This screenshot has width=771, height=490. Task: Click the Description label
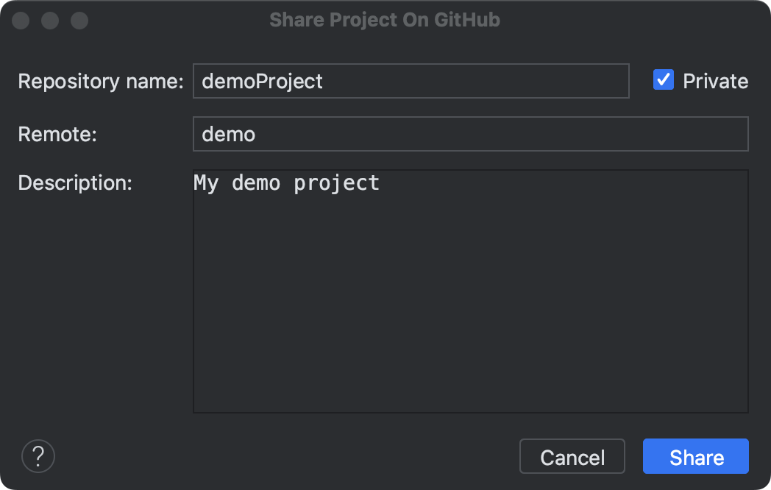(x=75, y=182)
